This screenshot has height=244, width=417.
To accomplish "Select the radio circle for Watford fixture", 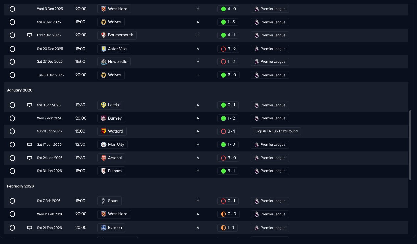I will [12, 131].
